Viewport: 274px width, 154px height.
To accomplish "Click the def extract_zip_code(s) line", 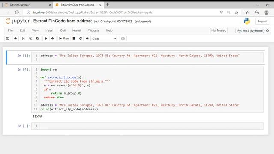I will coord(62,77).
